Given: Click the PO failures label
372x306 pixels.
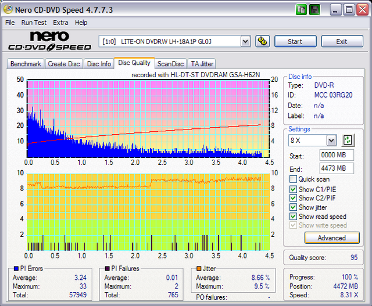Looking at the screenshot, I should point(212,297).
